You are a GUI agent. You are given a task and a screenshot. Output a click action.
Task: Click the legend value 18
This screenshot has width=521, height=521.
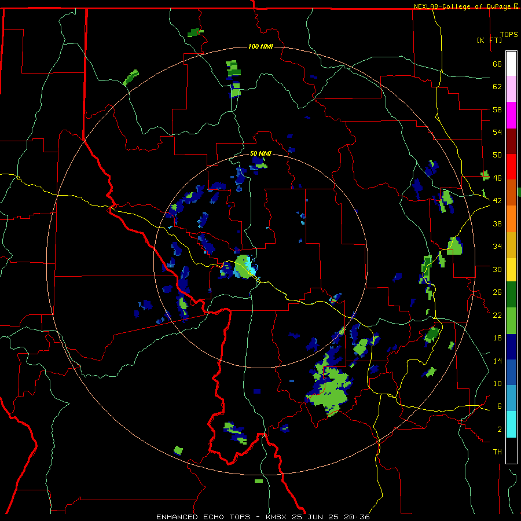point(497,338)
